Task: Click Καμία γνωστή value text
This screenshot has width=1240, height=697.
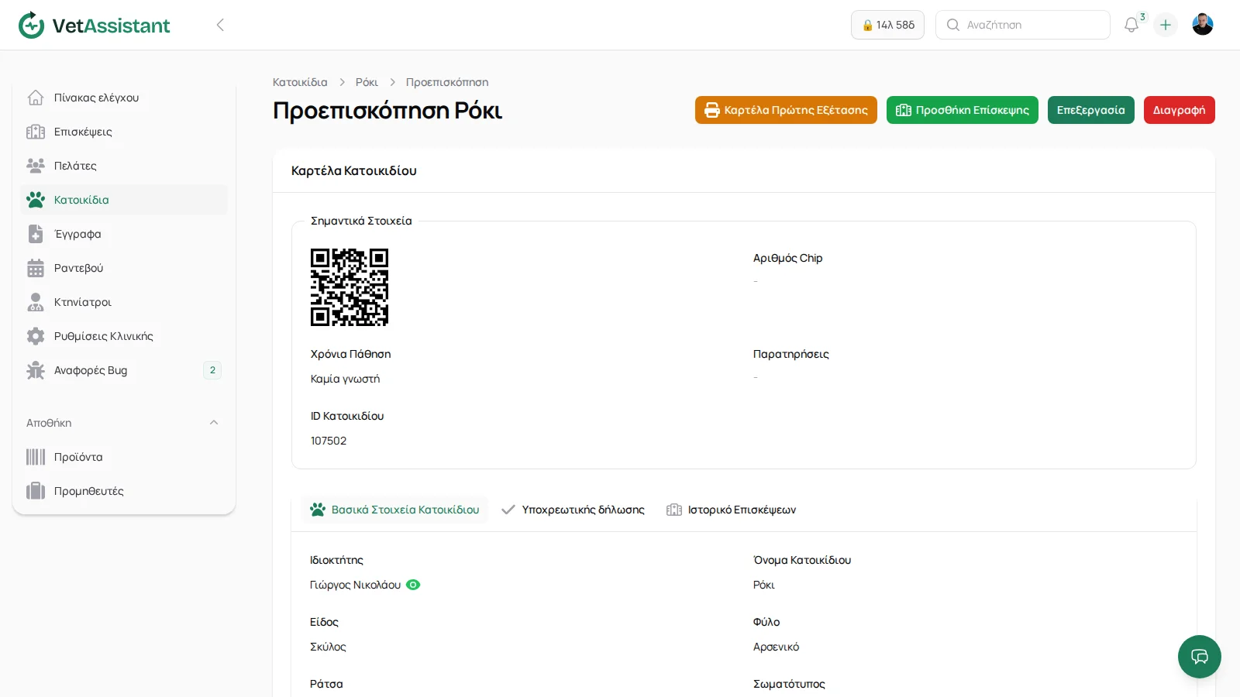Action: [346, 379]
